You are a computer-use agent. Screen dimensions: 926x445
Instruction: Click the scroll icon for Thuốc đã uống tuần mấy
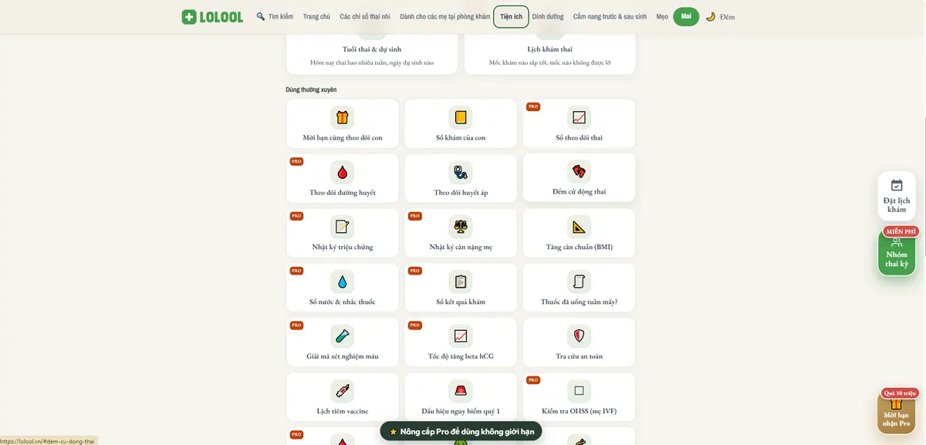(x=580, y=281)
